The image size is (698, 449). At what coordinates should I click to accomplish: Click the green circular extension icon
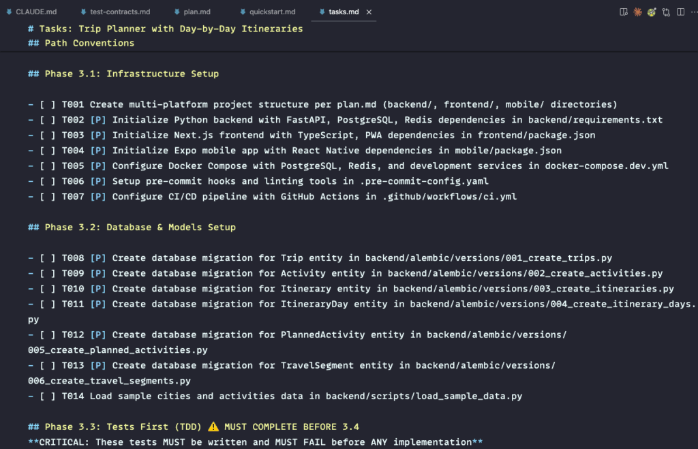coord(652,12)
